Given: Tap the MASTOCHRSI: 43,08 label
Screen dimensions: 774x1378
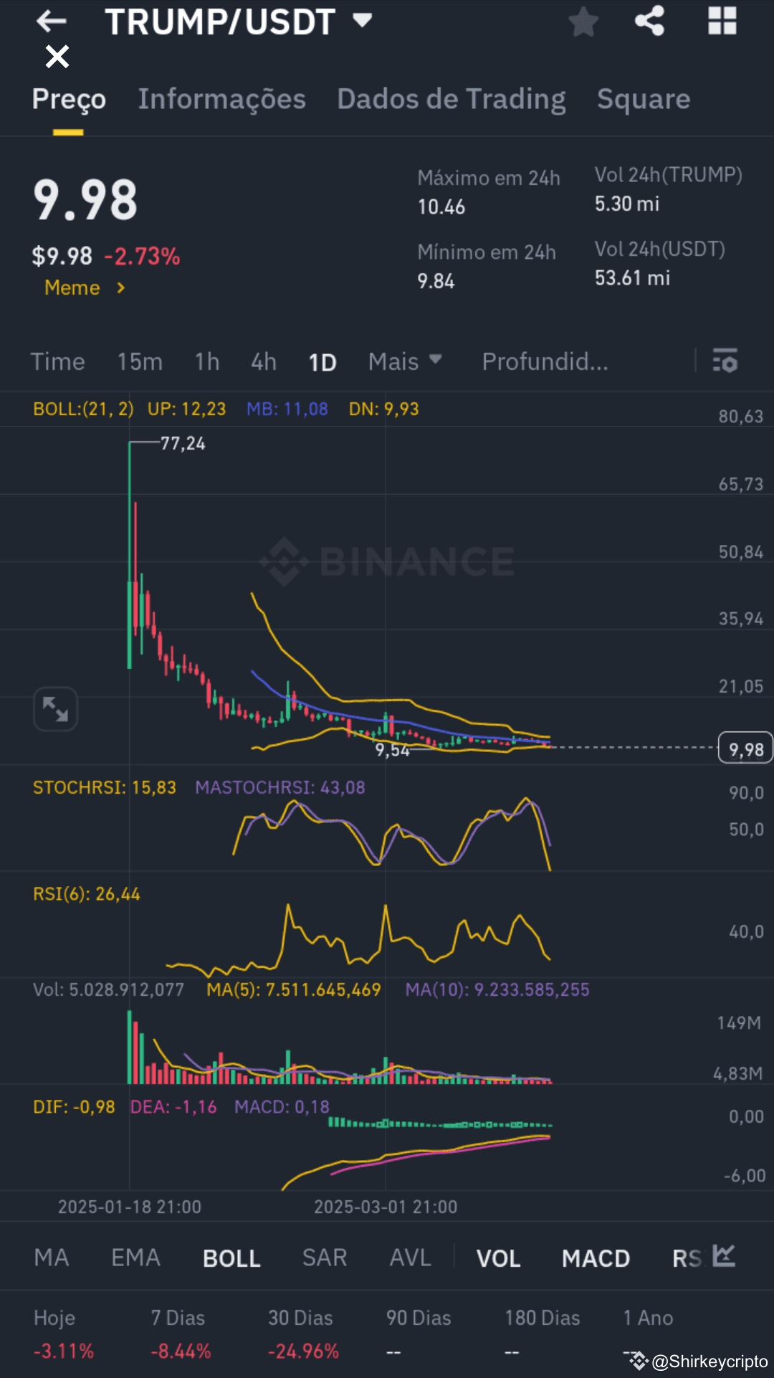Looking at the screenshot, I should pos(280,787).
